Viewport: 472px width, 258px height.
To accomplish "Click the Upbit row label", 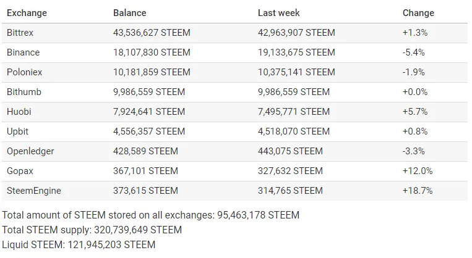I will [17, 131].
